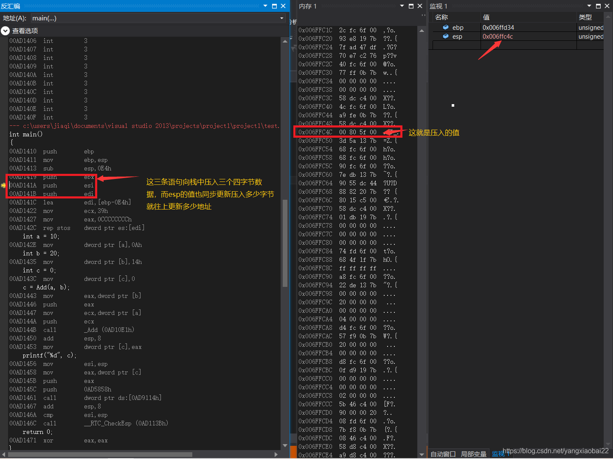Maximize the 内存 1 memory panel
This screenshot has width=613, height=459.
pyautogui.click(x=411, y=6)
